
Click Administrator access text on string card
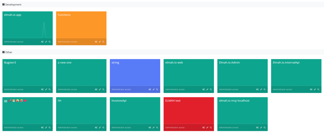(x=121, y=89)
